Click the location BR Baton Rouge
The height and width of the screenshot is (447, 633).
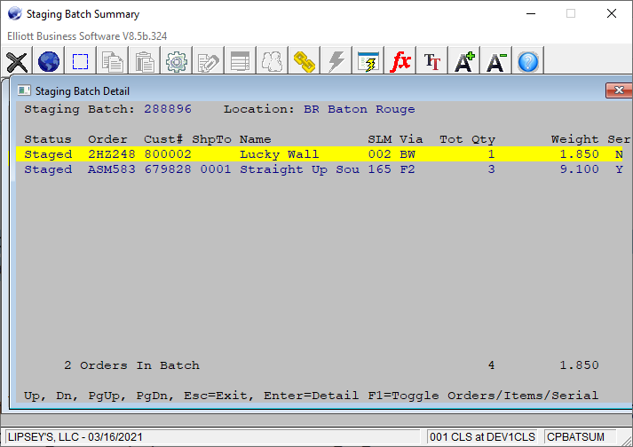tap(360, 109)
